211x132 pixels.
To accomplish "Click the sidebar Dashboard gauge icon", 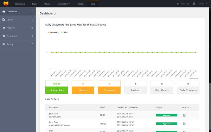I will (x=4, y=12).
